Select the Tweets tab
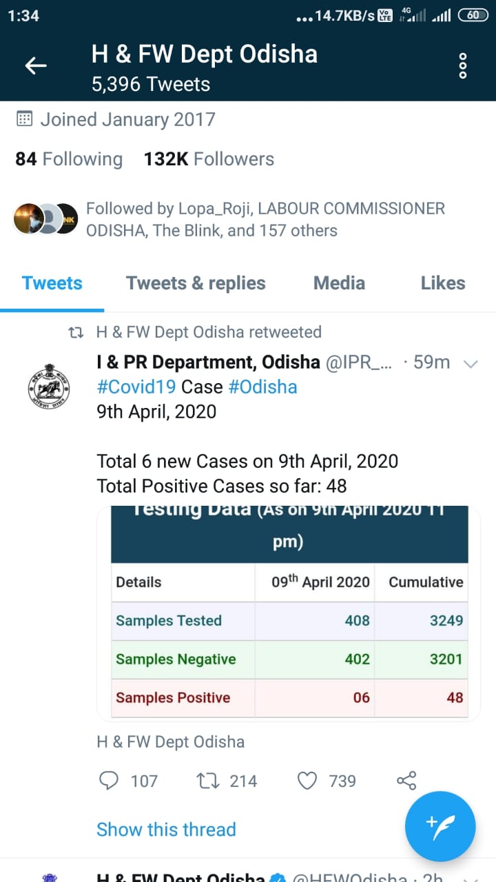This screenshot has width=496, height=882. (52, 283)
